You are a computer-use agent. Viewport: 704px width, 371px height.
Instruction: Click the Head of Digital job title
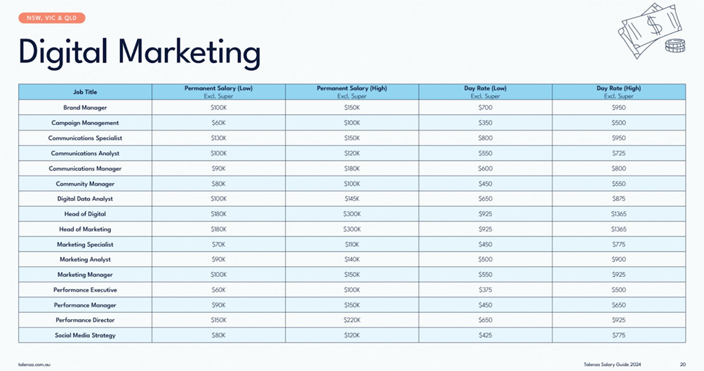tap(85, 214)
